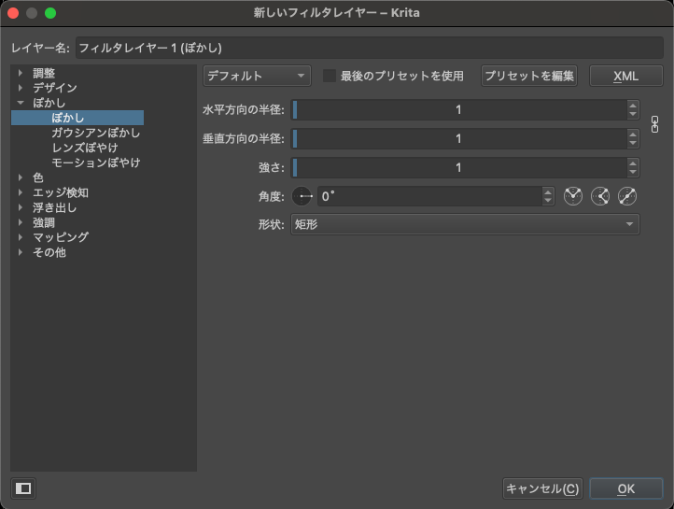Screen dimensions: 674x509
Task: Click the 垂直方向の半径 slider
Action: (458, 138)
